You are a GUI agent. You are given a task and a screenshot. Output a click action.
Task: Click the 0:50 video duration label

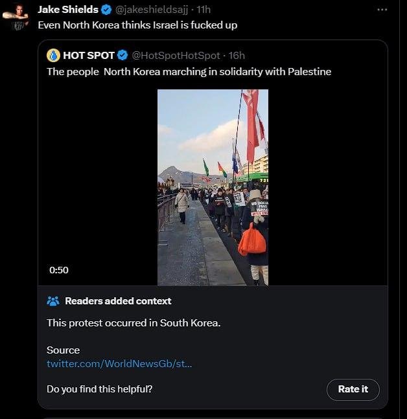pos(58,270)
